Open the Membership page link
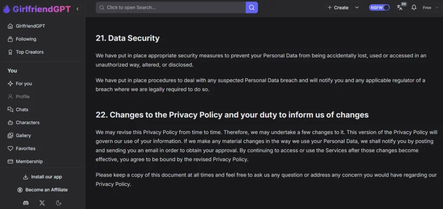 click(x=29, y=161)
